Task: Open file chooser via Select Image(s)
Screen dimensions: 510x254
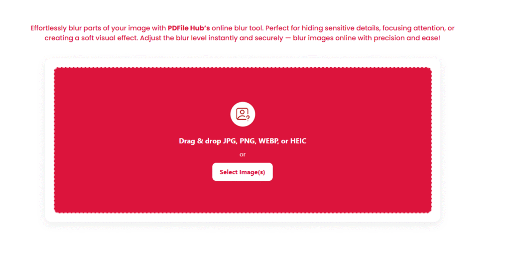Action: click(243, 172)
